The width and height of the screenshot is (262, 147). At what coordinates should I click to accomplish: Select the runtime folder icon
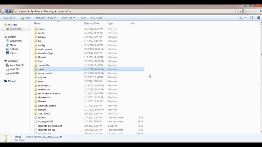(x=36, y=77)
